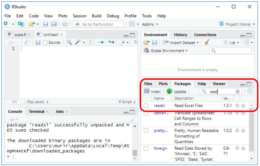Click the Show document outline icon
The image size is (260, 166).
(x=135, y=42)
